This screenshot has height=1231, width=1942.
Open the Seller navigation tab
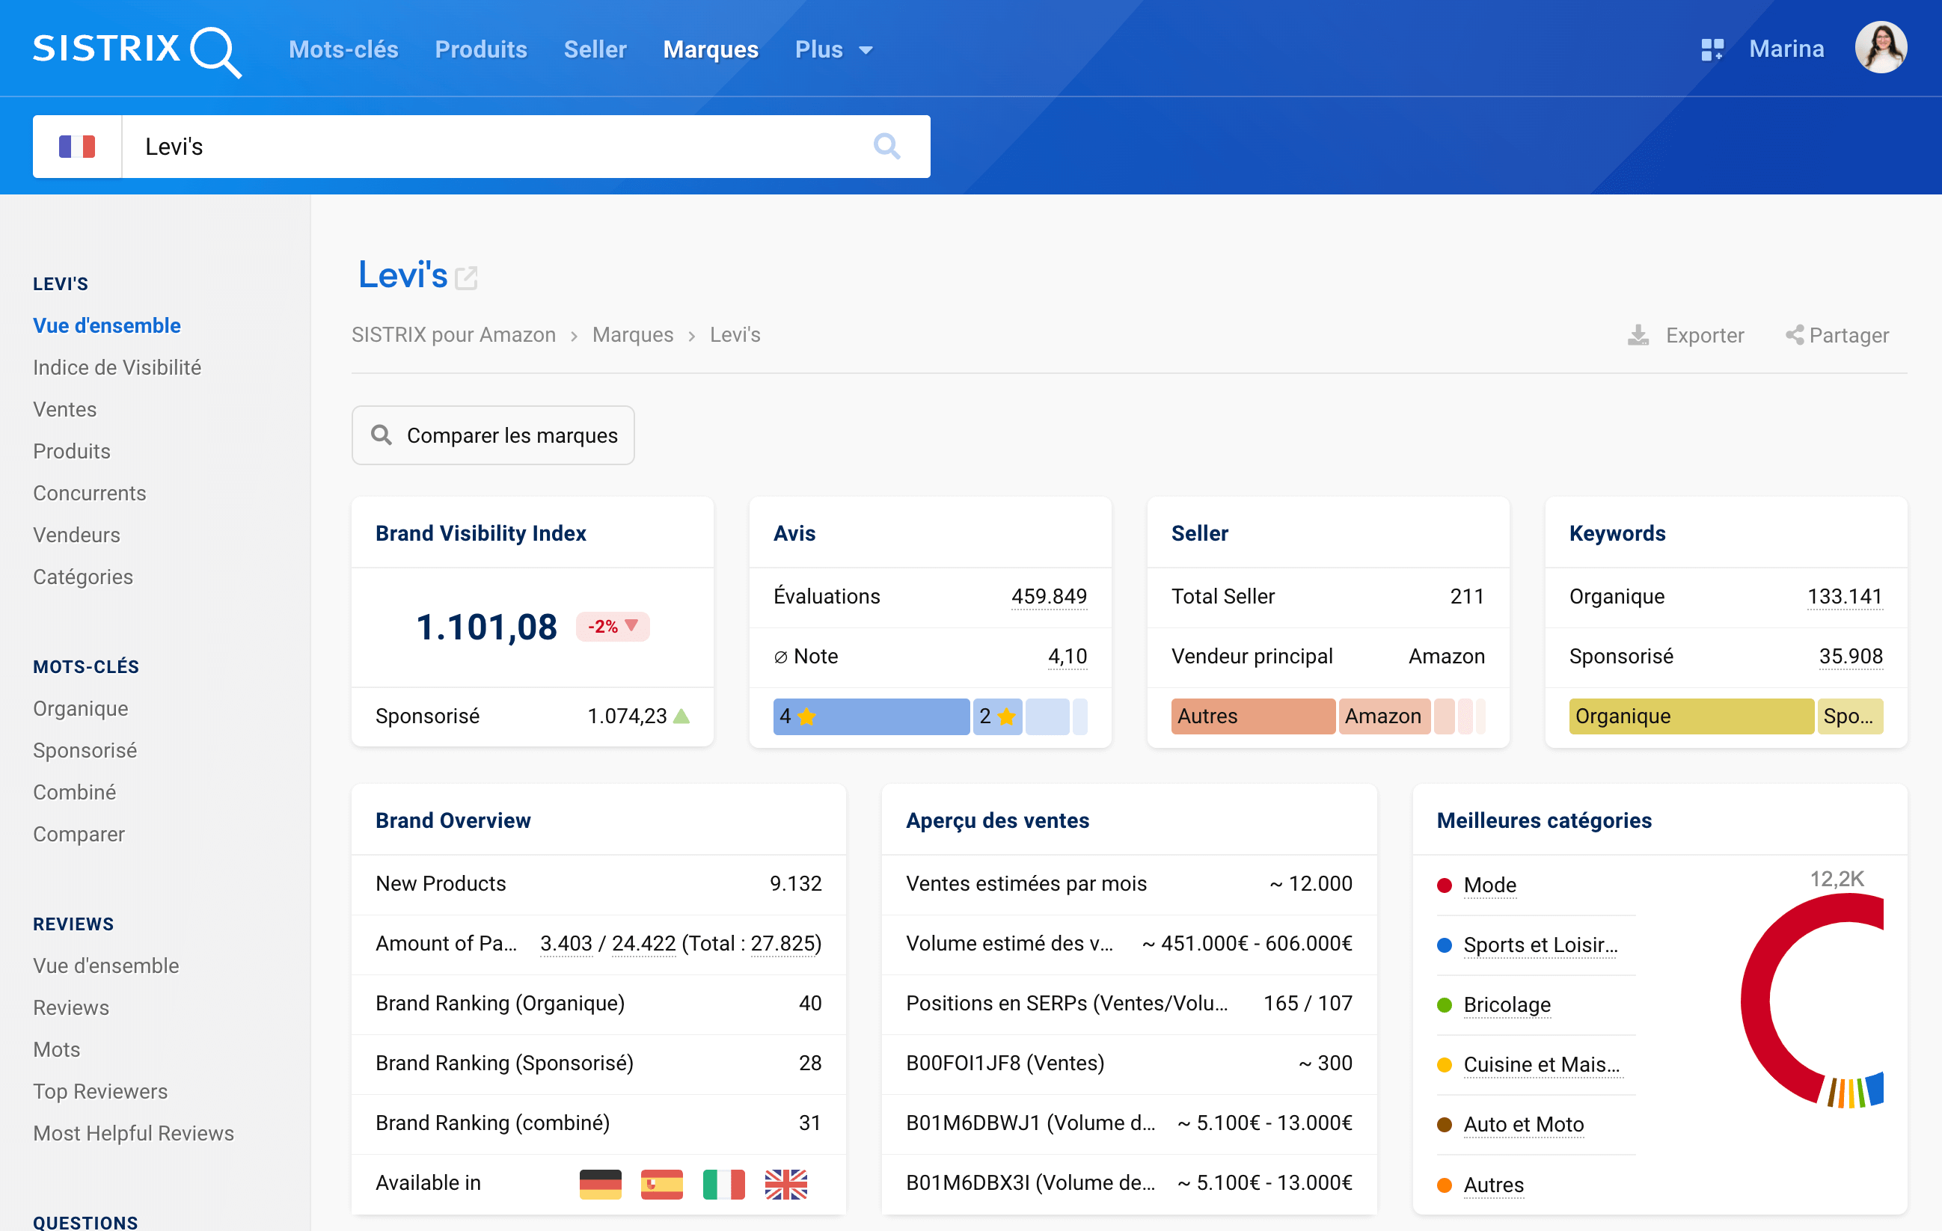coord(595,50)
